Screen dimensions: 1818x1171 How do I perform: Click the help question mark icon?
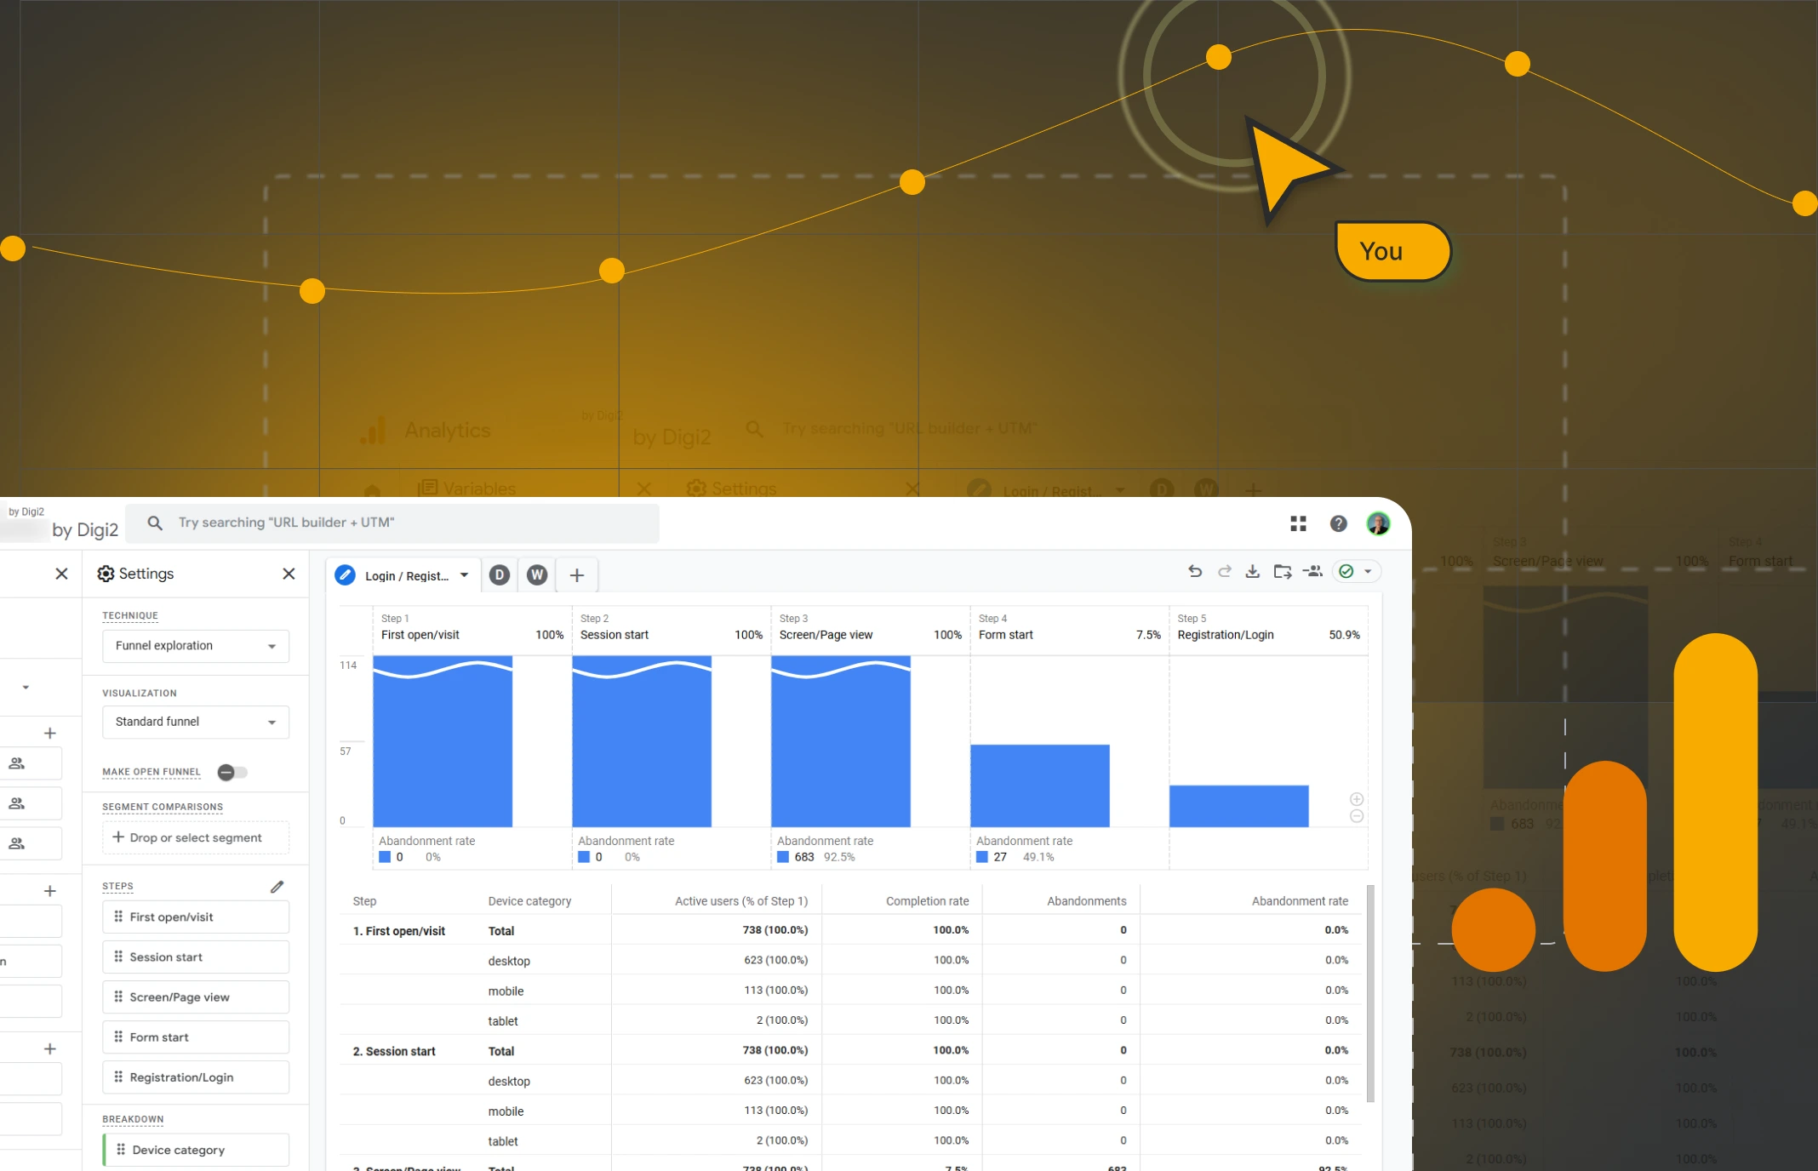(1338, 523)
